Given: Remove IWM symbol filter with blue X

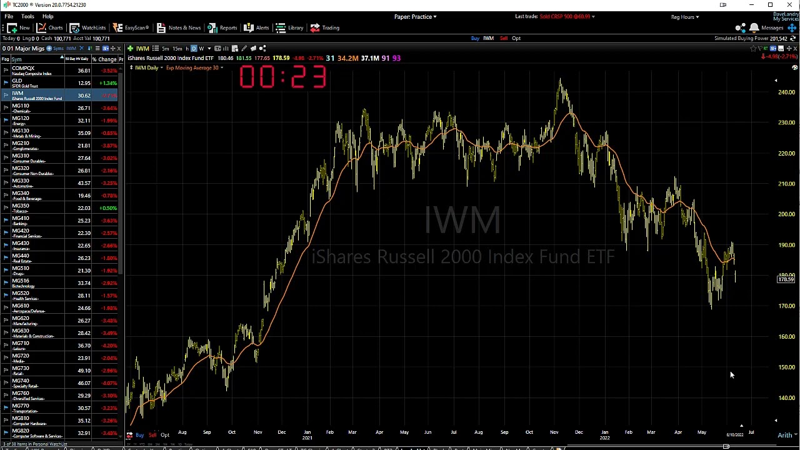Looking at the screenshot, I should click(81, 48).
